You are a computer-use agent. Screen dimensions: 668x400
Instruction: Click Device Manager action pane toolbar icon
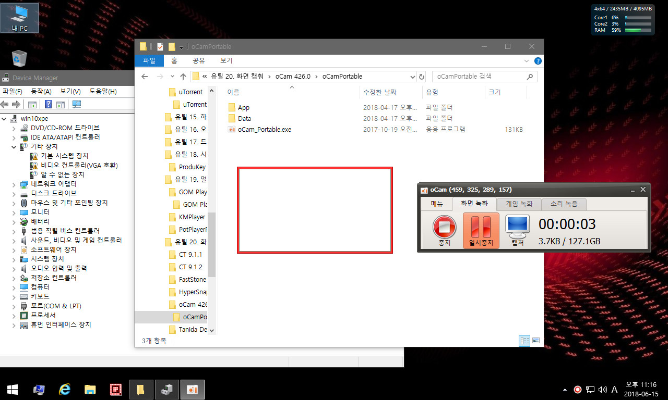(61, 105)
